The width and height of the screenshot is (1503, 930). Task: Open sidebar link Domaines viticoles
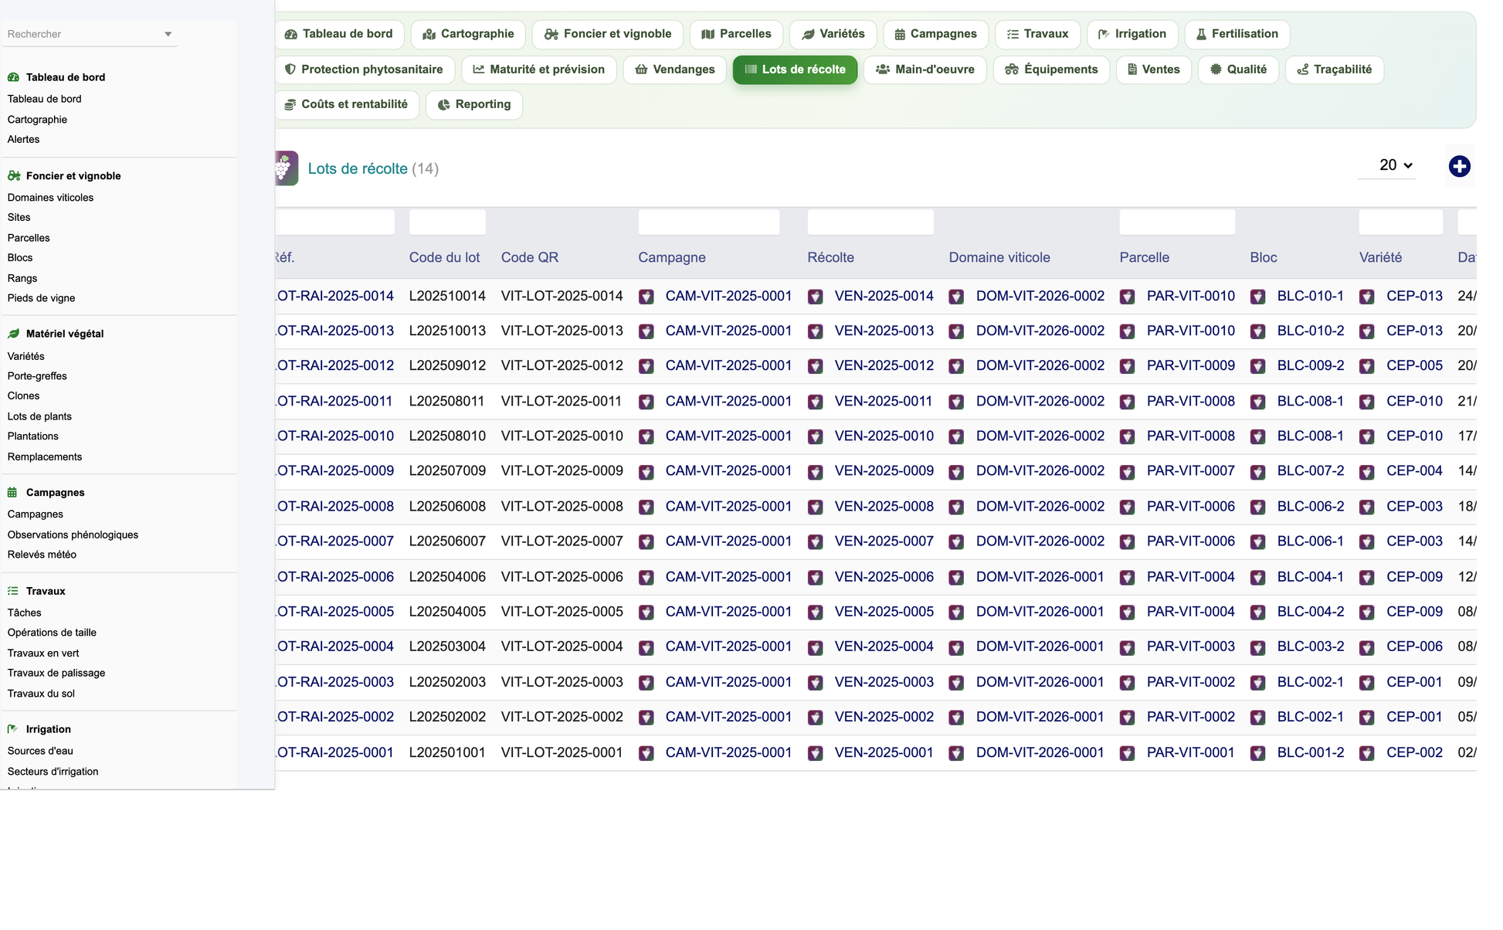point(50,198)
